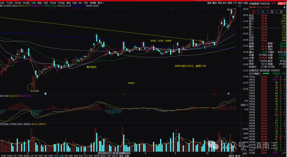Select the 季线 quarterly tab
The width and height of the screenshot is (287, 157).
[x=69, y=3]
